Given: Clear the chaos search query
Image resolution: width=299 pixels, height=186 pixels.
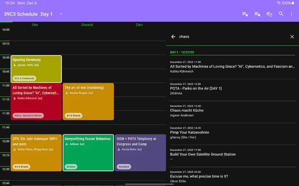Looking at the screenshot, I should [292, 37].
